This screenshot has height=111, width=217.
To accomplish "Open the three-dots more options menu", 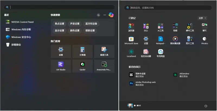I will point(105,15).
